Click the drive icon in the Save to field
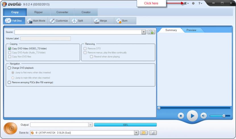Screen dimensions: 236x139 click(32, 133)
